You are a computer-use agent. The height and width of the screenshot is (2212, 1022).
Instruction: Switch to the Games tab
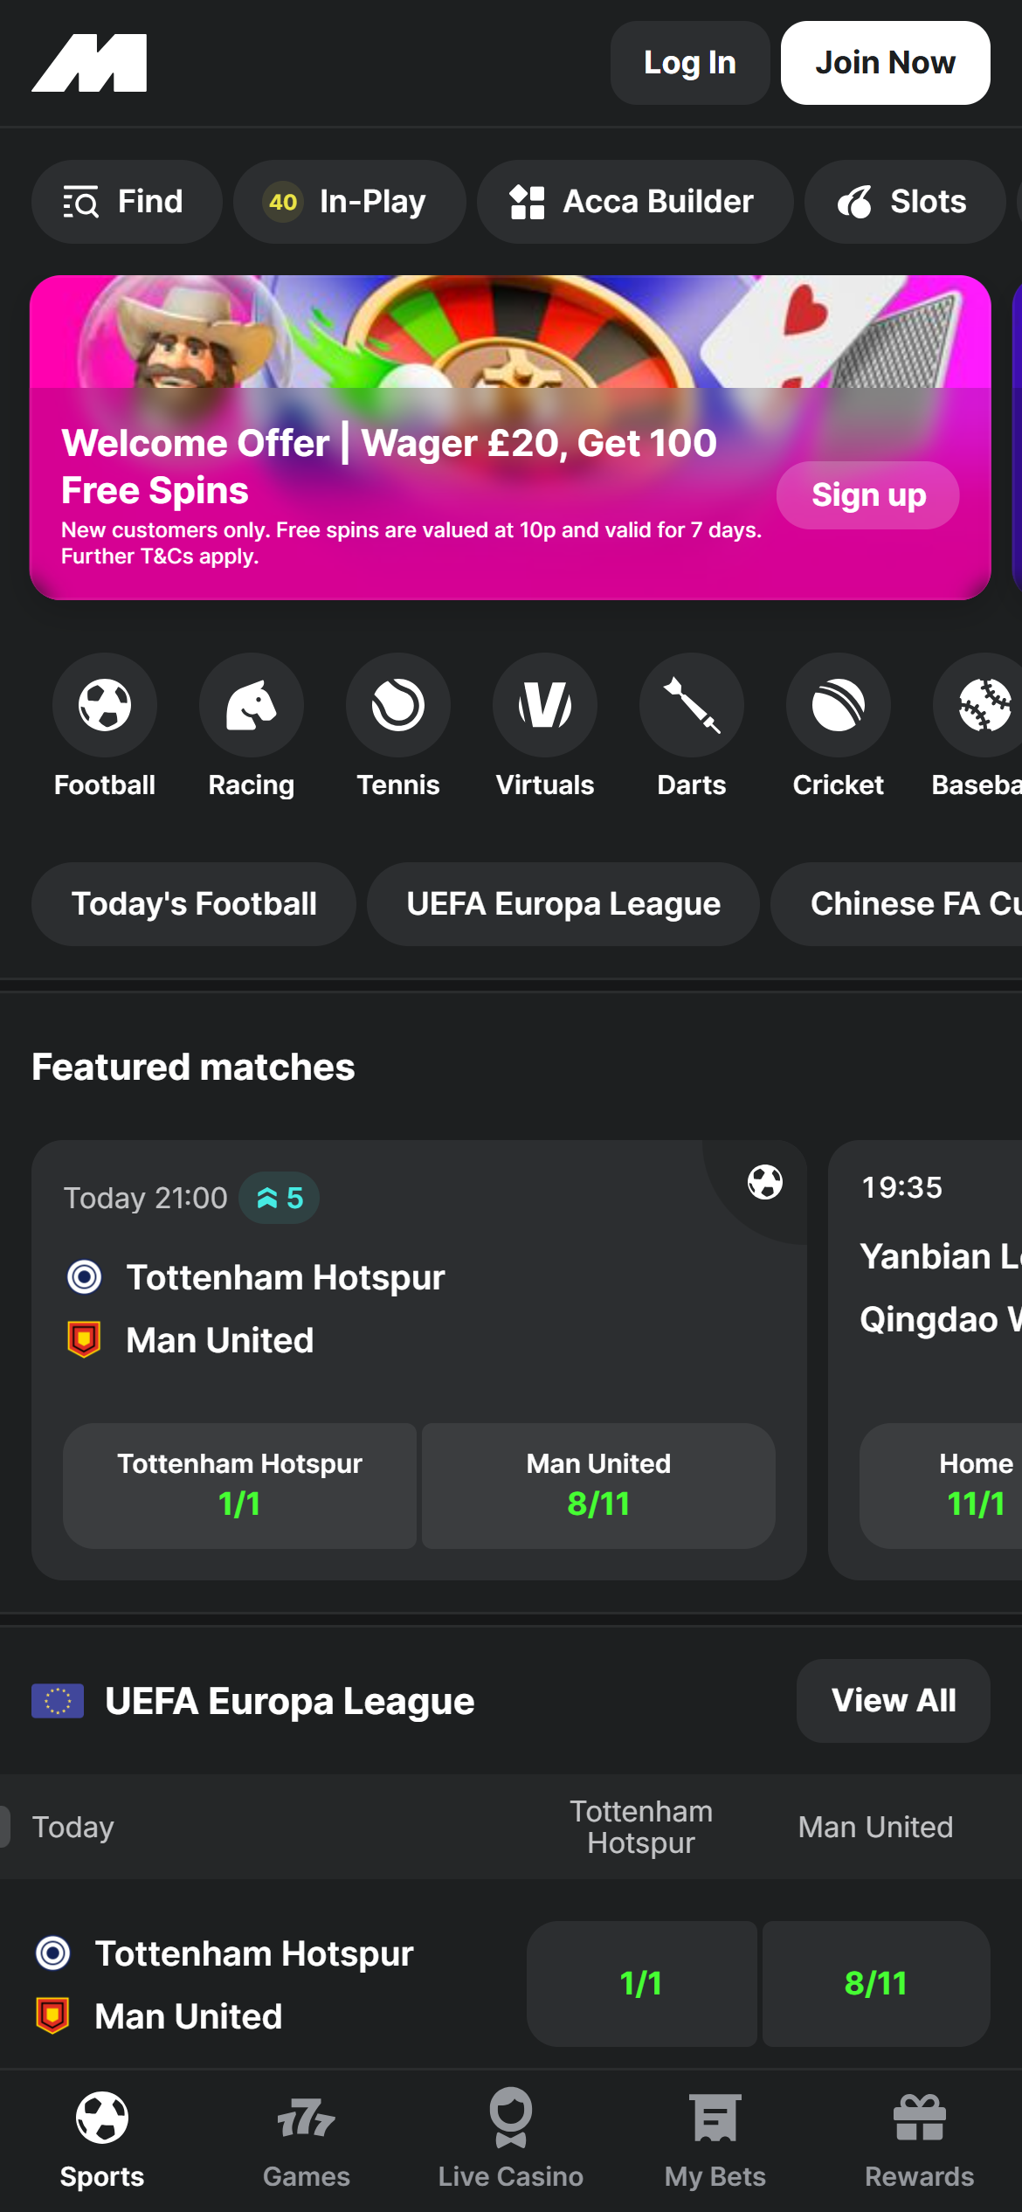click(x=307, y=2139)
